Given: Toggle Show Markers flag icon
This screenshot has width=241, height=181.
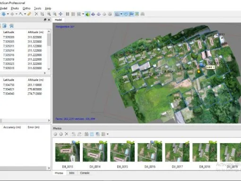Looking at the screenshot, I should [131, 14].
